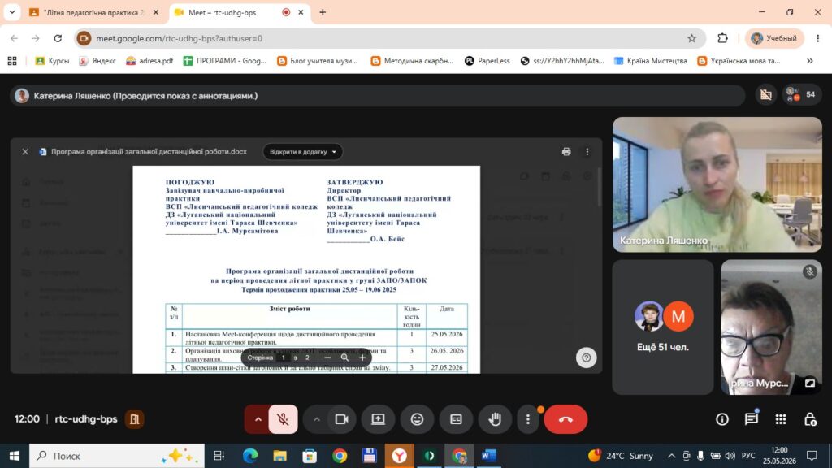Click the taskbar Поиск search box
The height and width of the screenshot is (468, 832).
[117, 456]
